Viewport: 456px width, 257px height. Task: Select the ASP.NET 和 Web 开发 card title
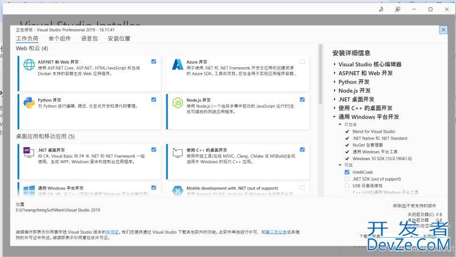[58, 62]
